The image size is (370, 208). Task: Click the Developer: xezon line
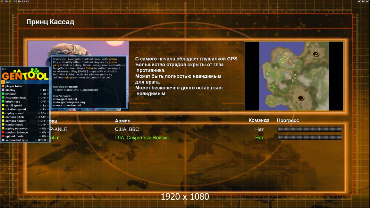point(65,87)
